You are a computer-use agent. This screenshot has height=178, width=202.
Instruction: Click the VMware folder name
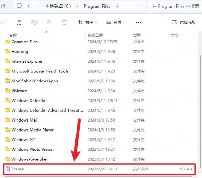click(x=19, y=91)
